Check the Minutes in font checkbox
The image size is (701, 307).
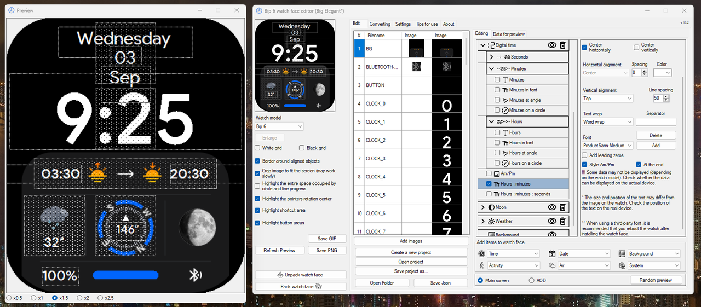[x=497, y=90]
